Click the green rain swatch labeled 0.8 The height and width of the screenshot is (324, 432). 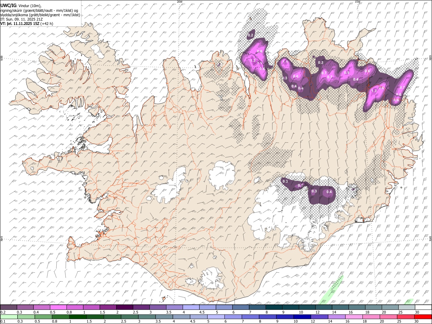(x=61, y=317)
